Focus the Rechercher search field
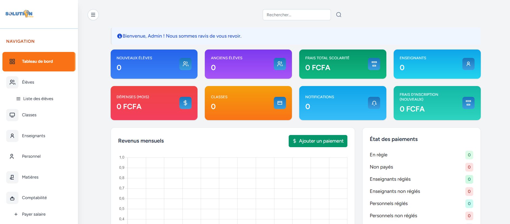 click(297, 15)
